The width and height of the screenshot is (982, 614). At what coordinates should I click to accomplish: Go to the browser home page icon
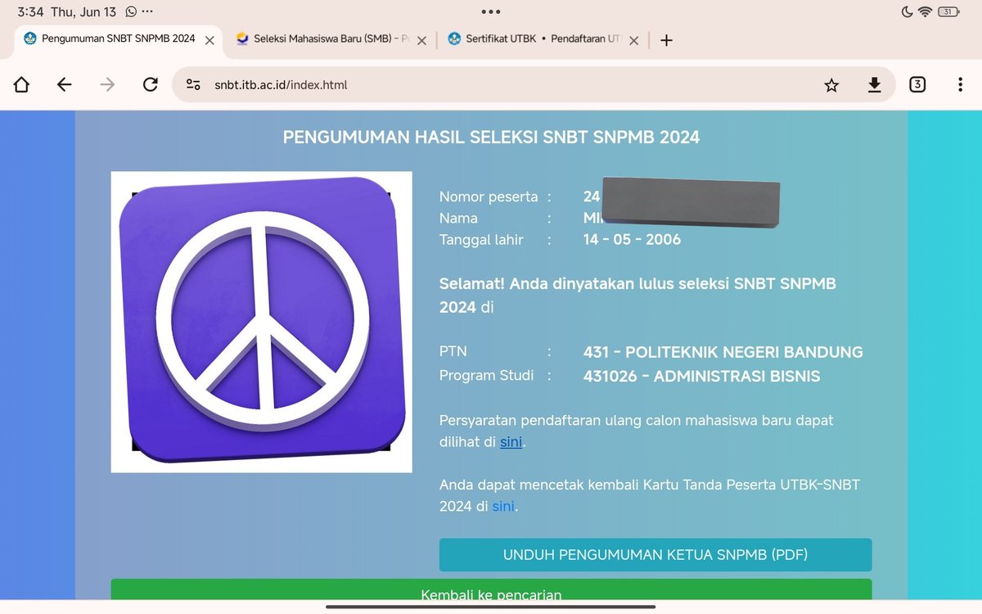(x=21, y=85)
